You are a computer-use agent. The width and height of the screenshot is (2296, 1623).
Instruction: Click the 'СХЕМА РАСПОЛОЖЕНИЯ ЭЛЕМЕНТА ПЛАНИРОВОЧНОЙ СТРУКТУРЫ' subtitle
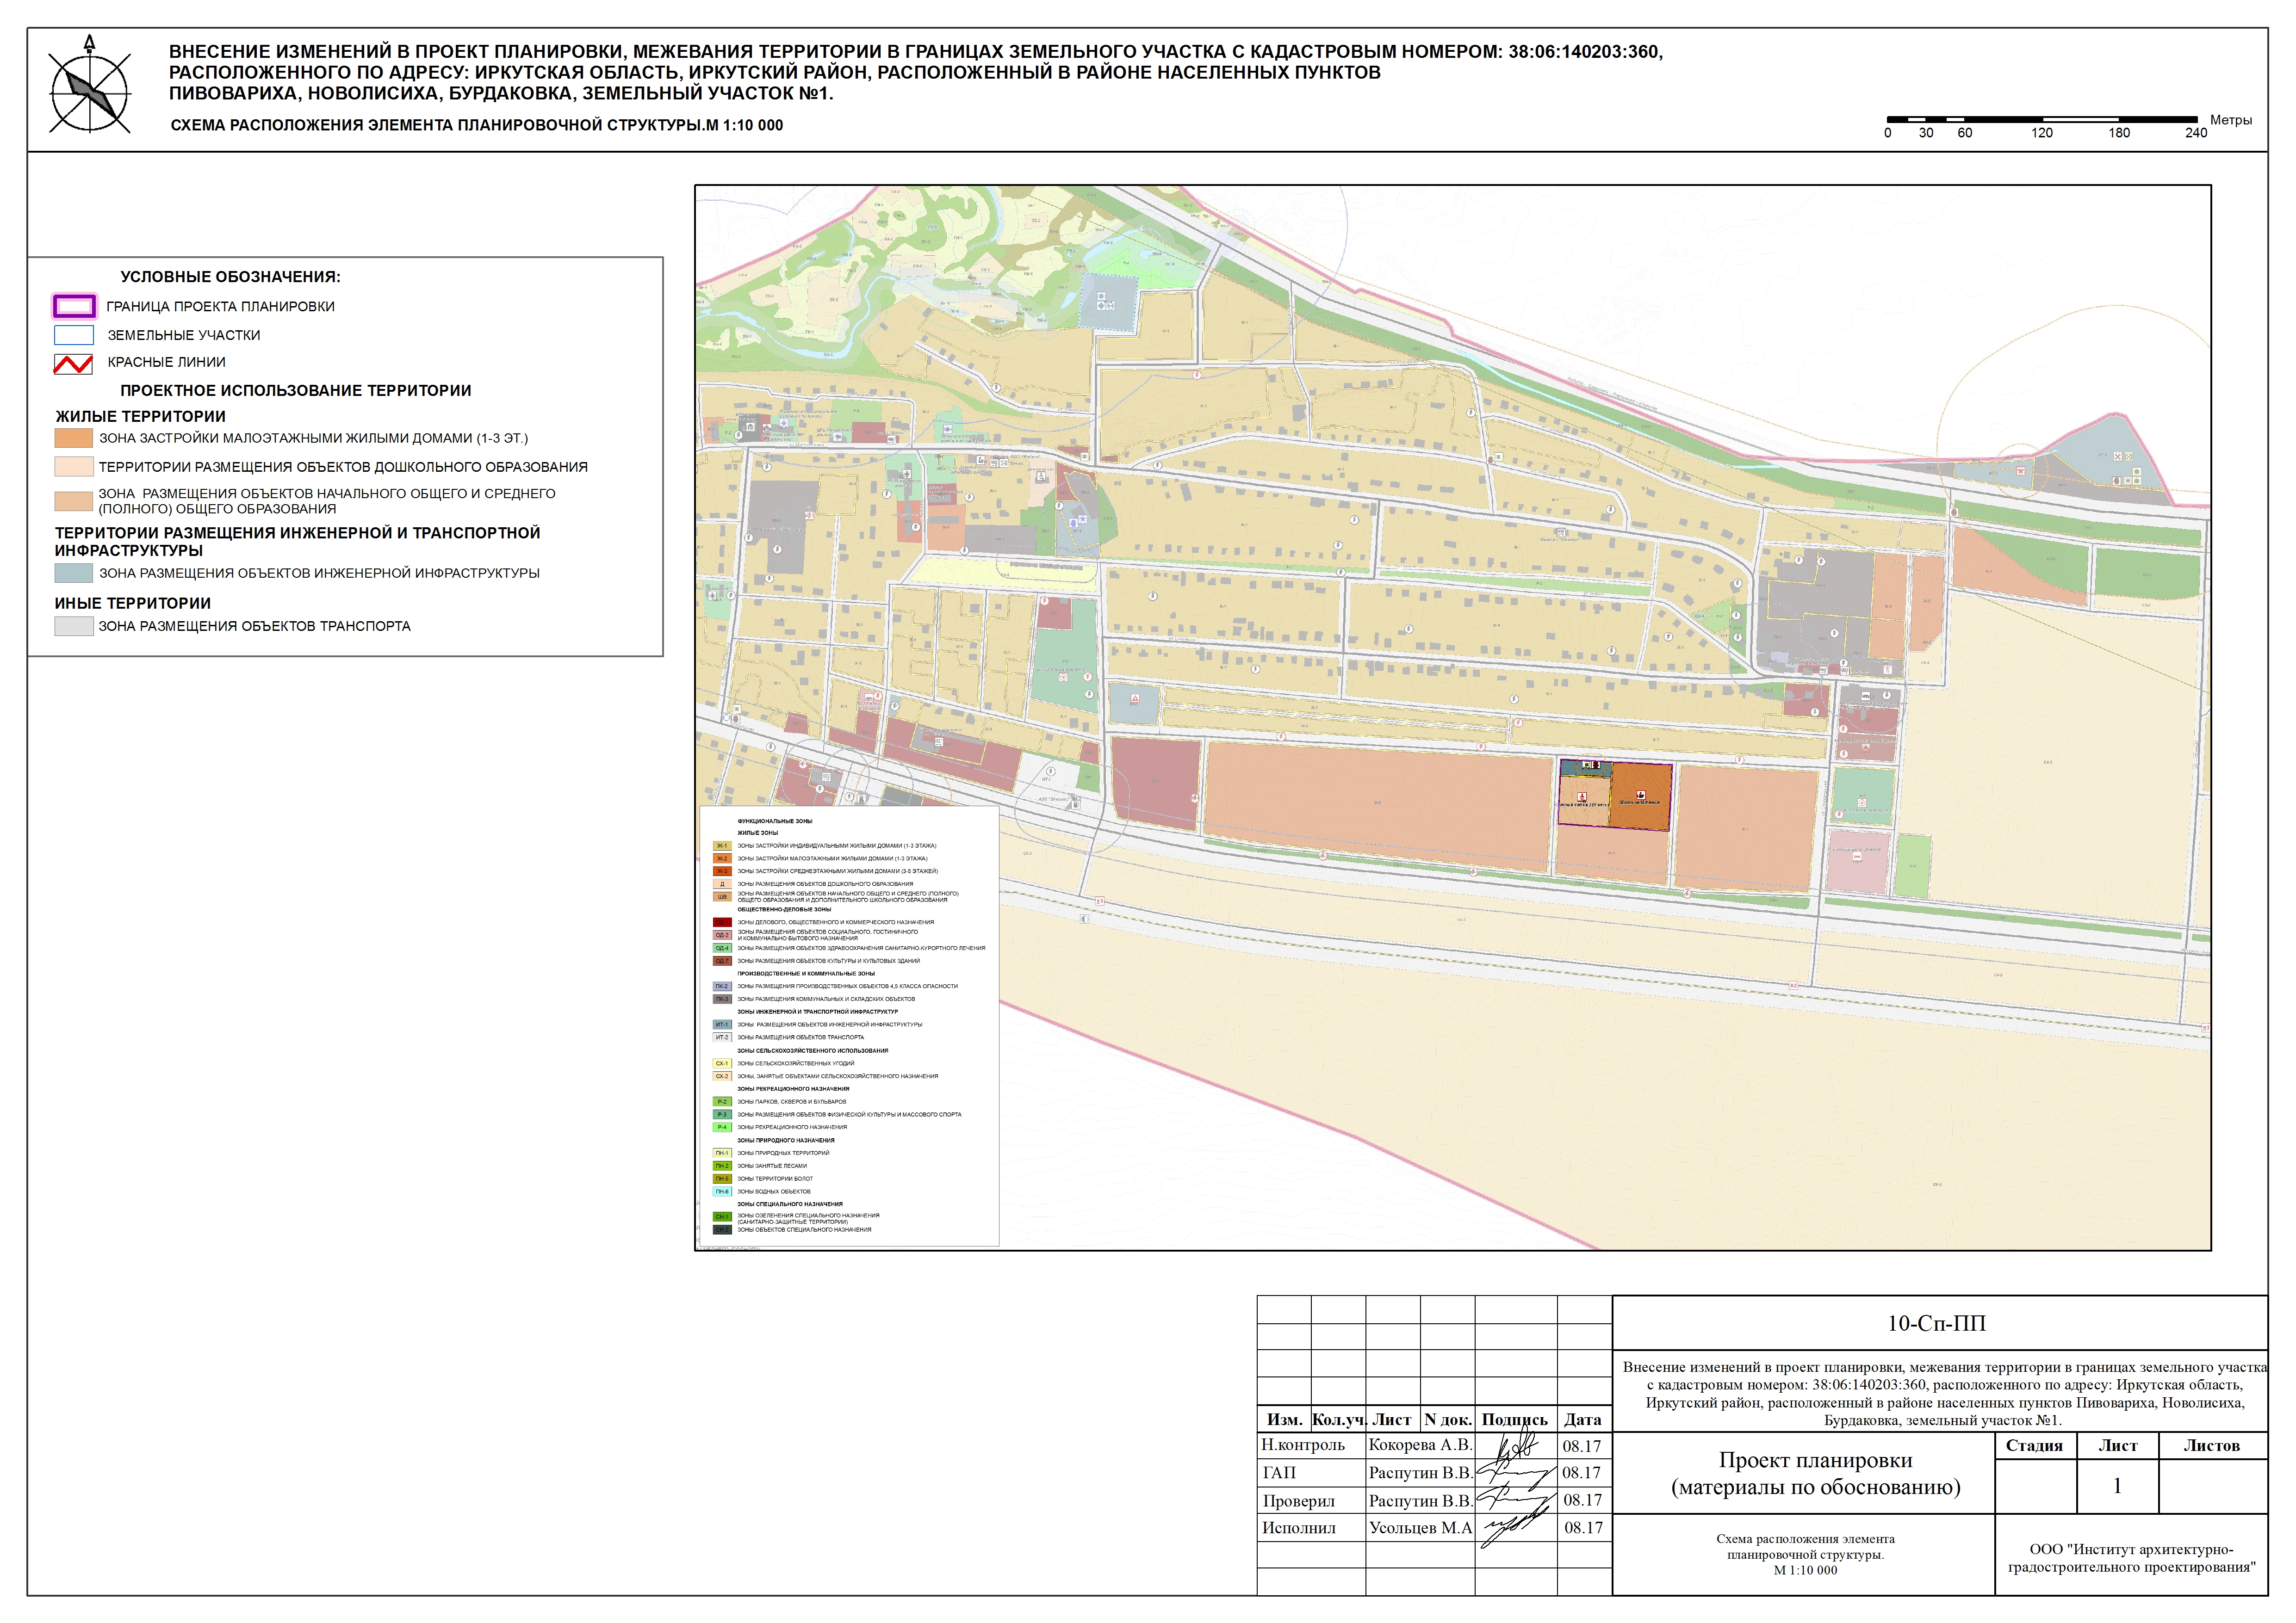click(477, 126)
